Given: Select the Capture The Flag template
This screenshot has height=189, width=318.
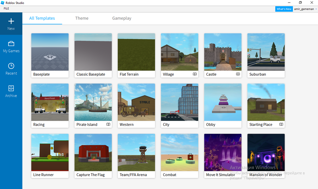Looking at the screenshot, I should point(93,156).
